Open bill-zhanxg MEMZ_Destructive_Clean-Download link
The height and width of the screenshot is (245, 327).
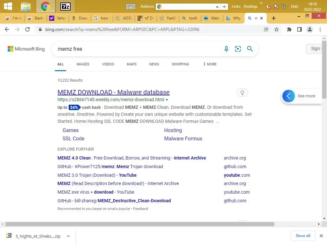(x=114, y=201)
